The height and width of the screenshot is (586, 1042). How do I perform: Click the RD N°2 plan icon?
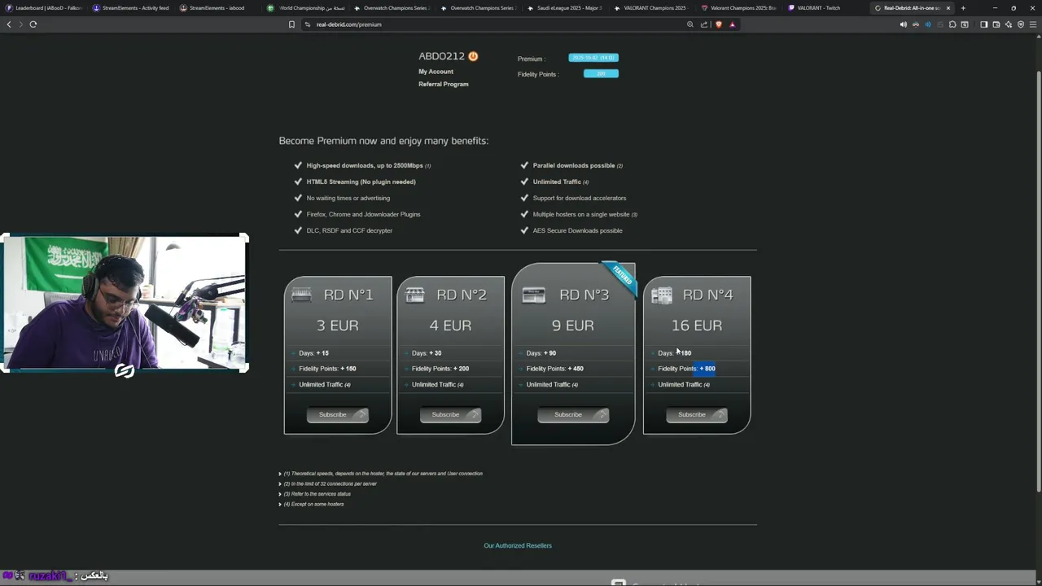(415, 295)
